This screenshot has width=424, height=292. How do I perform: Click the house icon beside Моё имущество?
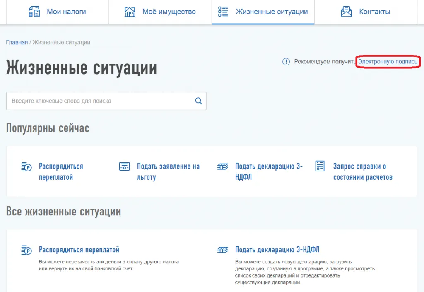point(130,12)
